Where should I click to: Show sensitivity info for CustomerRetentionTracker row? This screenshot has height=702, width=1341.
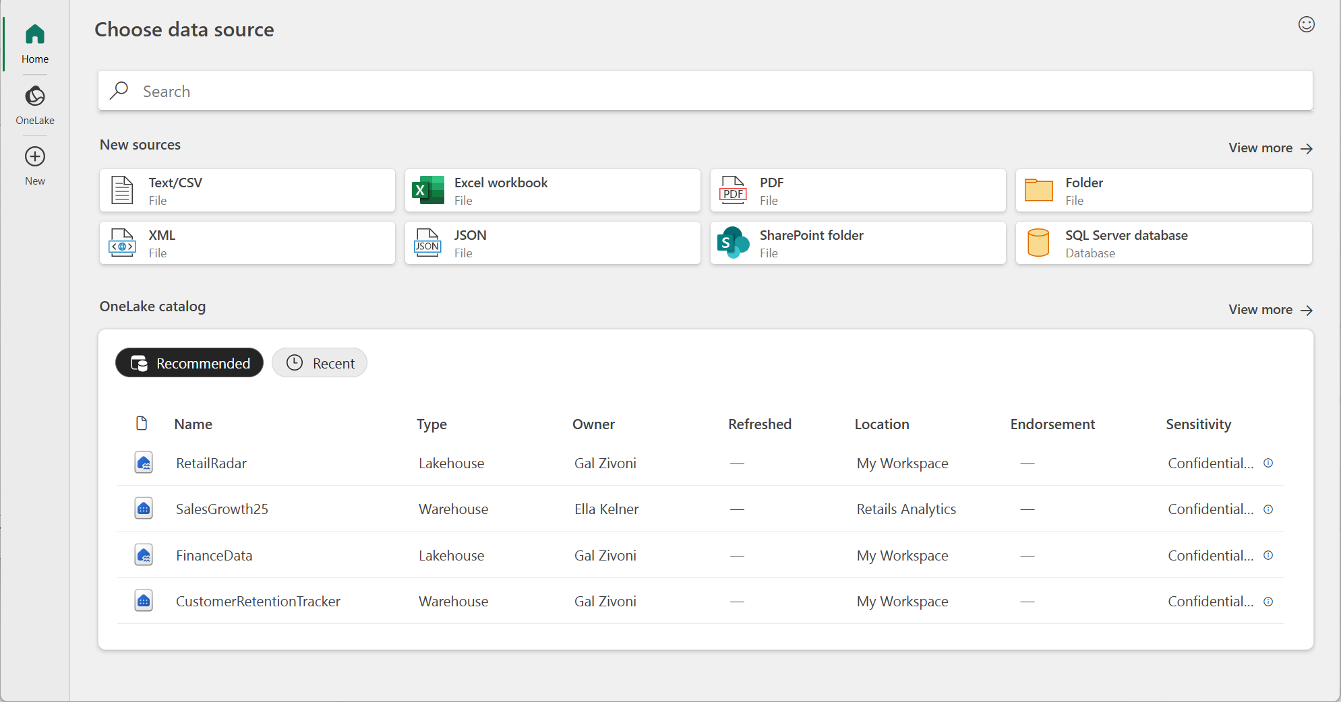[x=1268, y=602]
